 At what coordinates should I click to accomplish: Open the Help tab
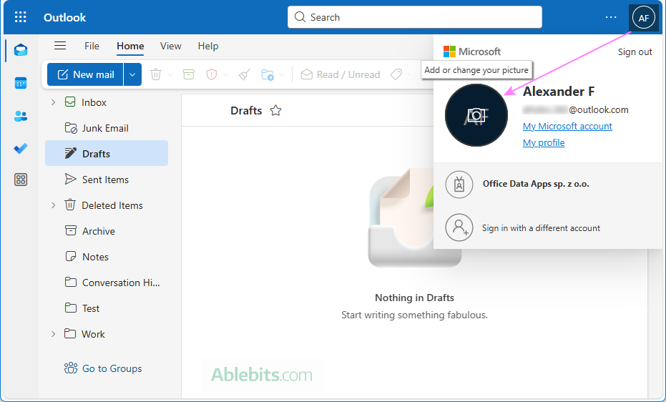208,46
